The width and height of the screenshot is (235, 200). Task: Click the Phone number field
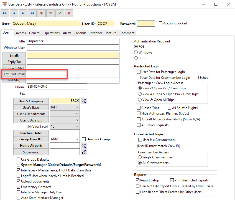coord(57,87)
